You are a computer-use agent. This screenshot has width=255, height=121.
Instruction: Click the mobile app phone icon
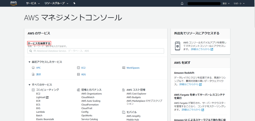(178, 46)
